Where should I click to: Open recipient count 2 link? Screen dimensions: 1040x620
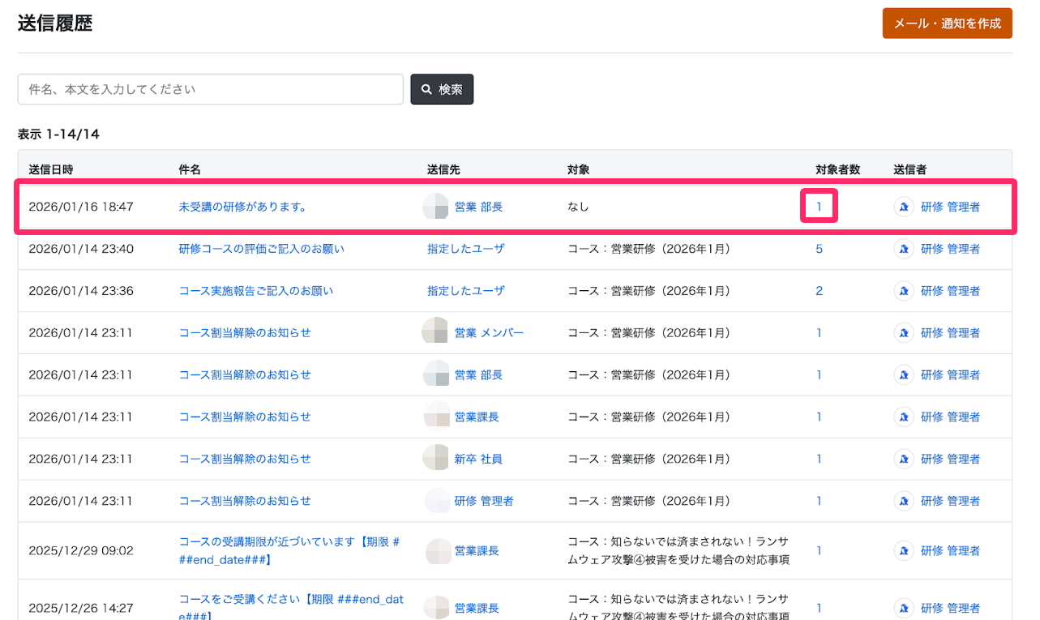click(x=819, y=291)
